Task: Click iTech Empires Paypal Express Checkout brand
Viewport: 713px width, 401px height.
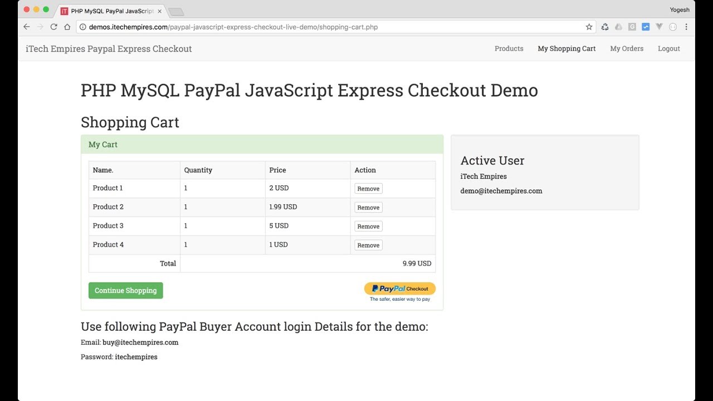Action: point(109,49)
